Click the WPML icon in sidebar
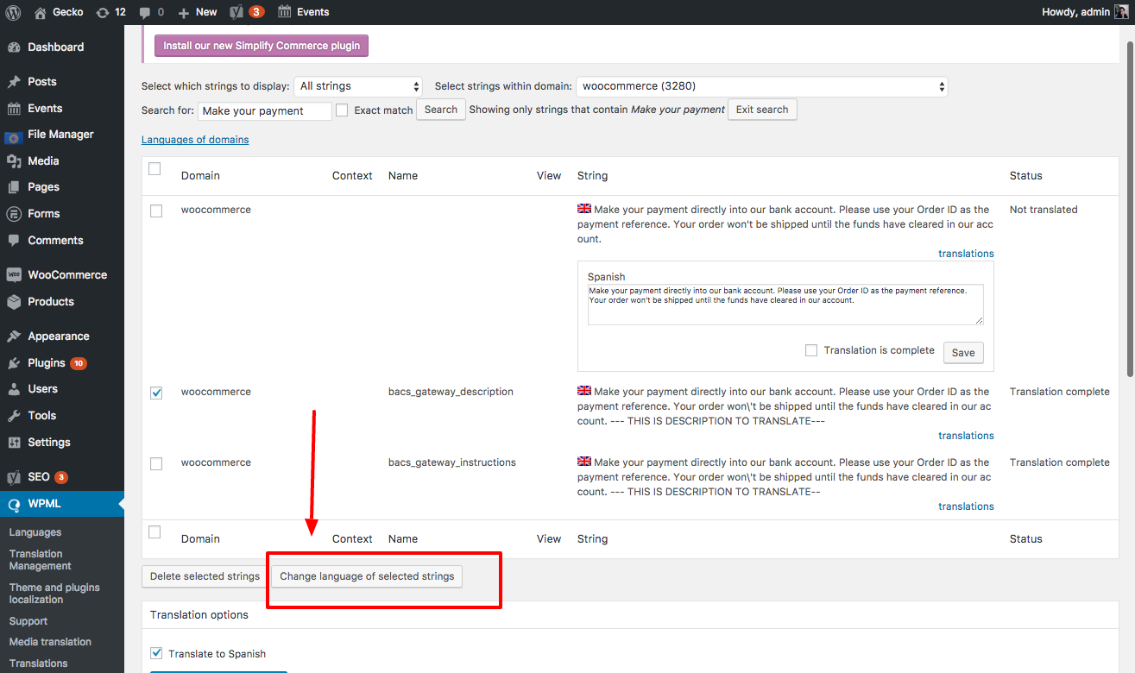This screenshot has height=673, width=1135. [x=14, y=505]
